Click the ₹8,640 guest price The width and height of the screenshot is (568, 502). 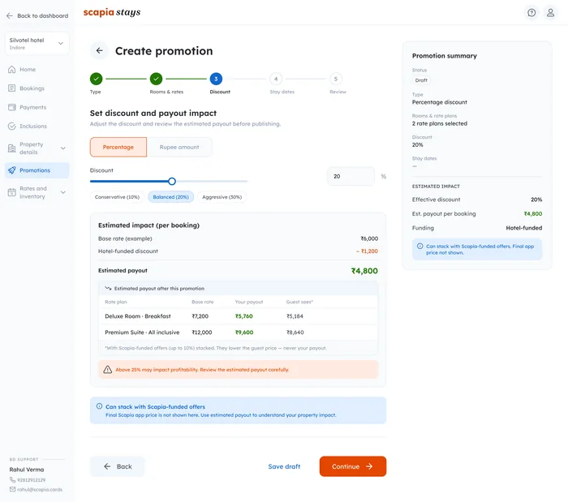295,332
